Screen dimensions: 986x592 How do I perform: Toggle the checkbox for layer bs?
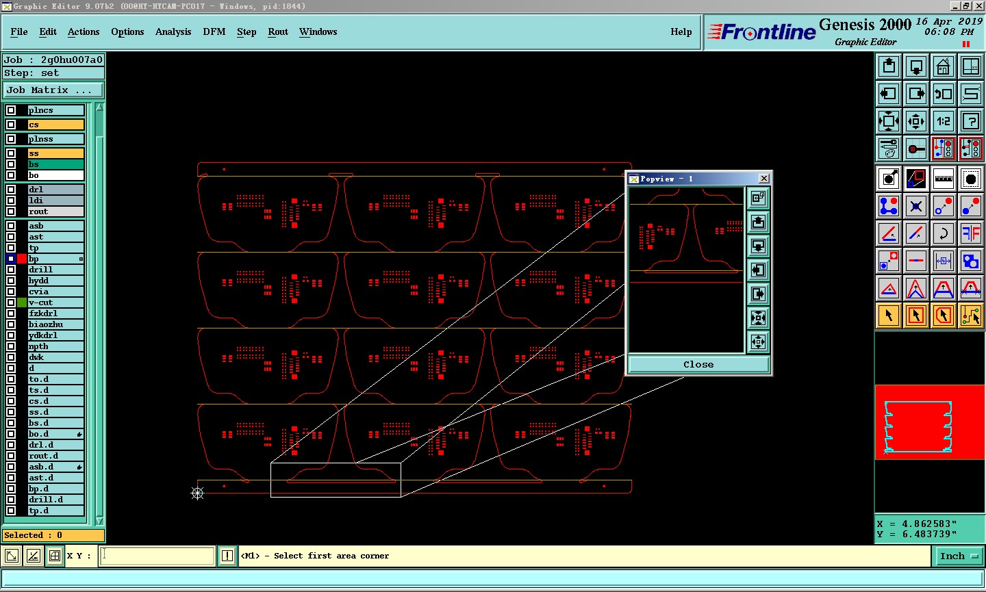(x=11, y=164)
